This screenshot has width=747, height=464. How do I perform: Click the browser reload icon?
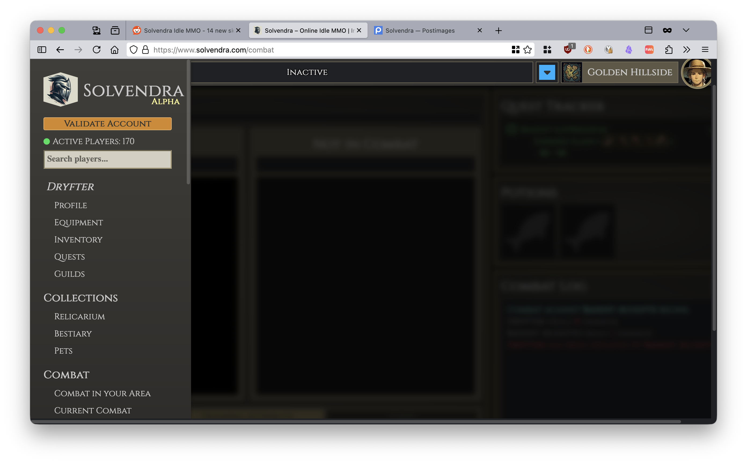click(x=97, y=50)
